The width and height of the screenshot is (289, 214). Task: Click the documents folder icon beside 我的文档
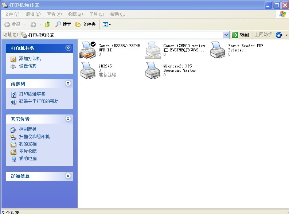tap(13, 144)
